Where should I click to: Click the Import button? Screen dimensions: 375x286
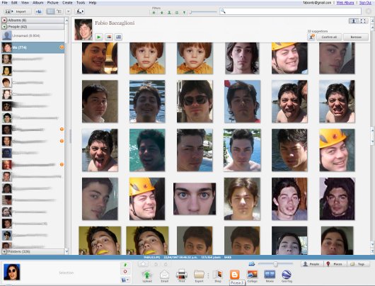tap(18, 11)
